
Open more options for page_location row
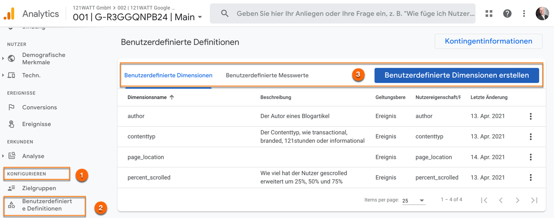(530, 157)
